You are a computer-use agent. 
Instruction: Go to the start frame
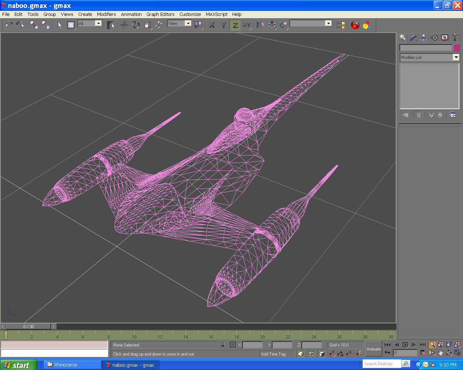pos(387,345)
